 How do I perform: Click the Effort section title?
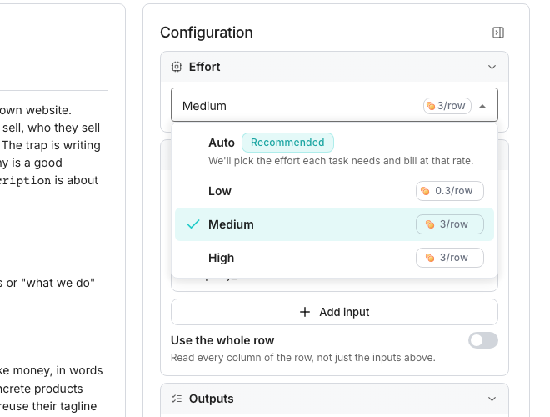204,67
